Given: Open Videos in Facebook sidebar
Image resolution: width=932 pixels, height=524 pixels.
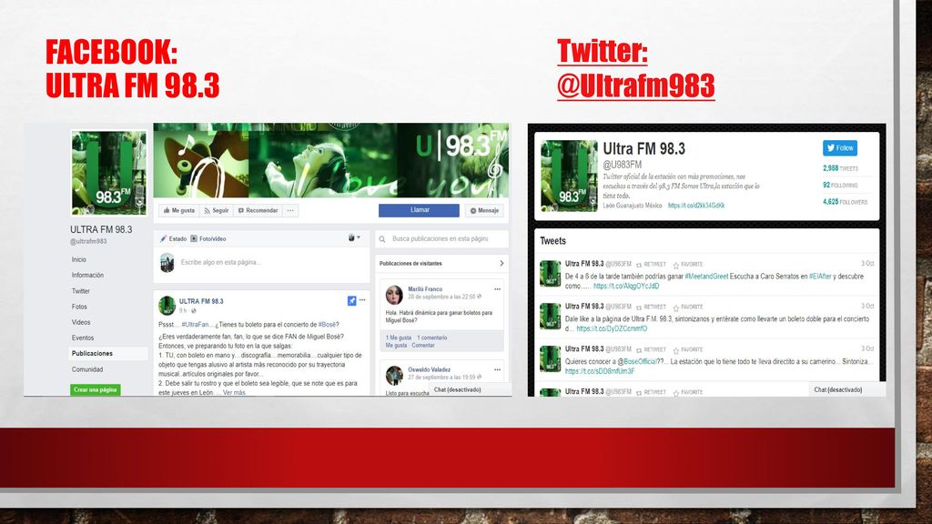Looking at the screenshot, I should tap(81, 322).
